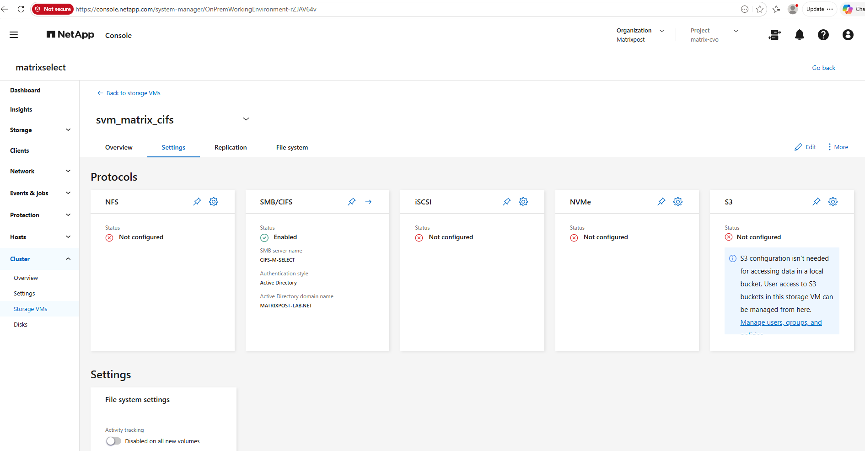Reload the browser page
The width and height of the screenshot is (865, 451).
click(x=21, y=9)
